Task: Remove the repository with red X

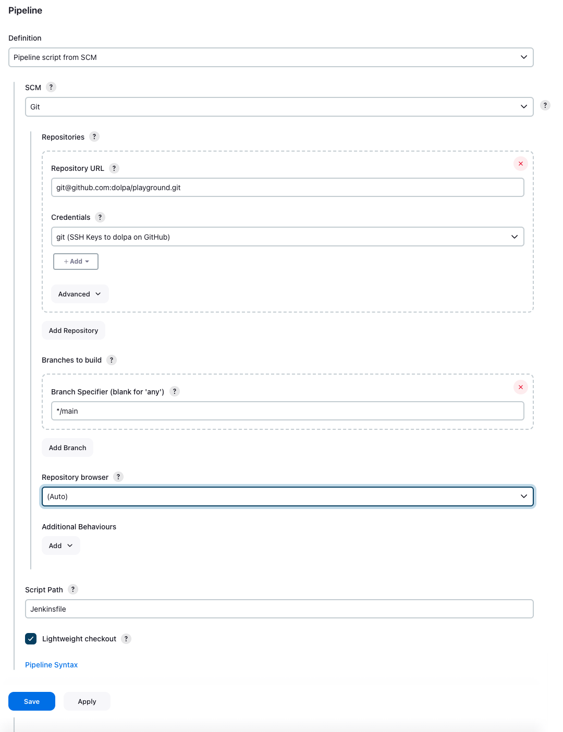Action: point(521,164)
